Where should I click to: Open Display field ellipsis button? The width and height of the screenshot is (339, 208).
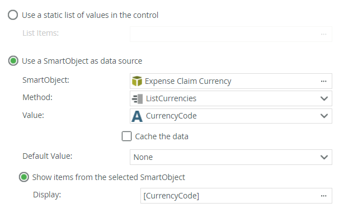[x=324, y=196]
